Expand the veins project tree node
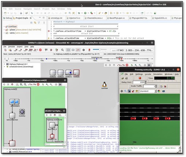This screenshot has width=186, height=157. tap(4, 33)
